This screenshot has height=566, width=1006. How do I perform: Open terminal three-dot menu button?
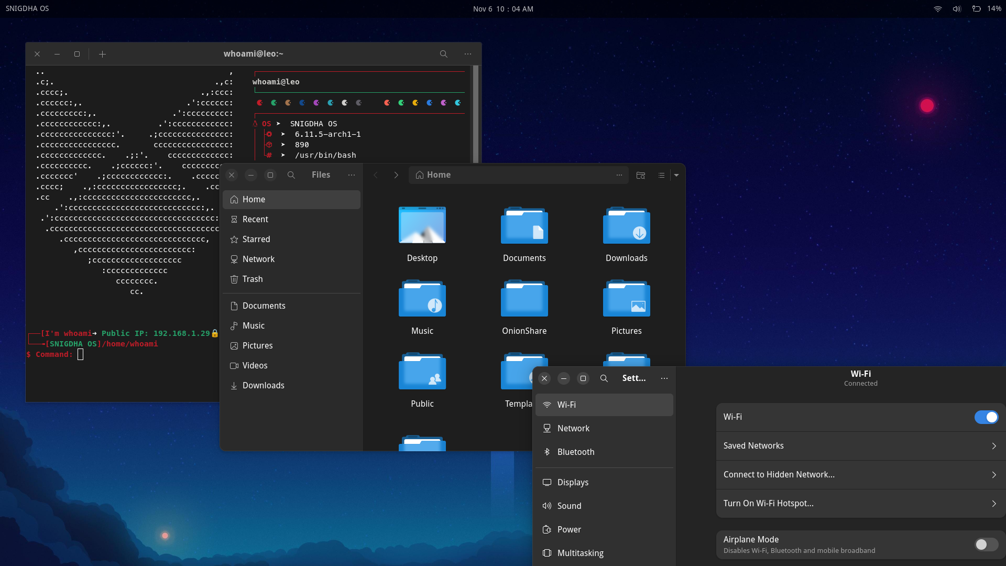(468, 54)
